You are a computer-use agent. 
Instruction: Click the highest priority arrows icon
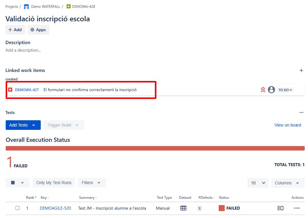(263, 90)
